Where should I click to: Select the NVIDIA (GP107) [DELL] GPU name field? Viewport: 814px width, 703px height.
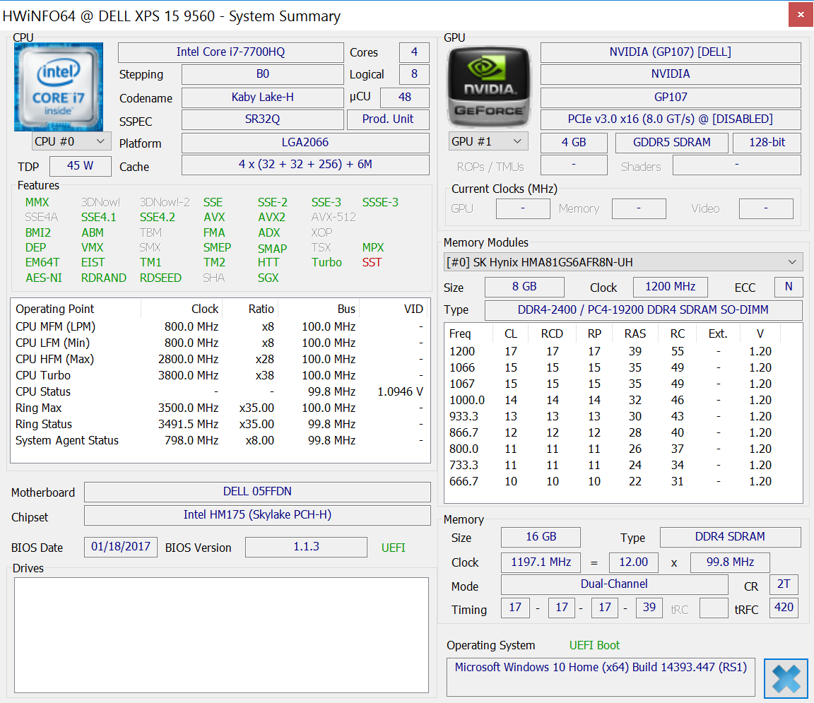[x=670, y=52]
